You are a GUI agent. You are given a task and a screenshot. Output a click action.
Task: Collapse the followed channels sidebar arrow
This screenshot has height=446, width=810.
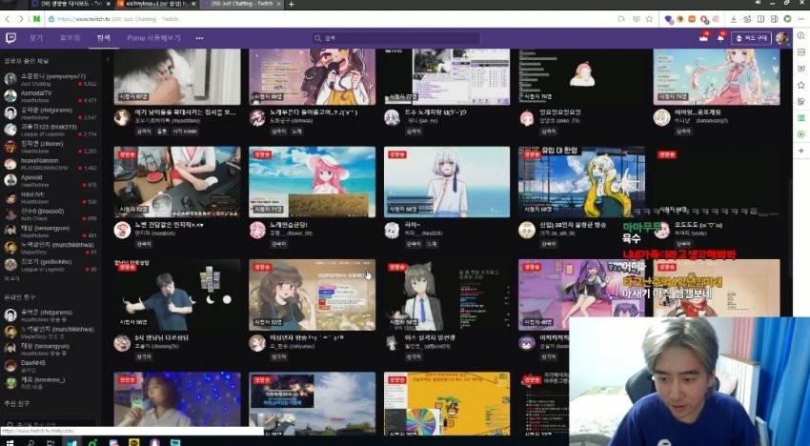pyautogui.click(x=108, y=59)
